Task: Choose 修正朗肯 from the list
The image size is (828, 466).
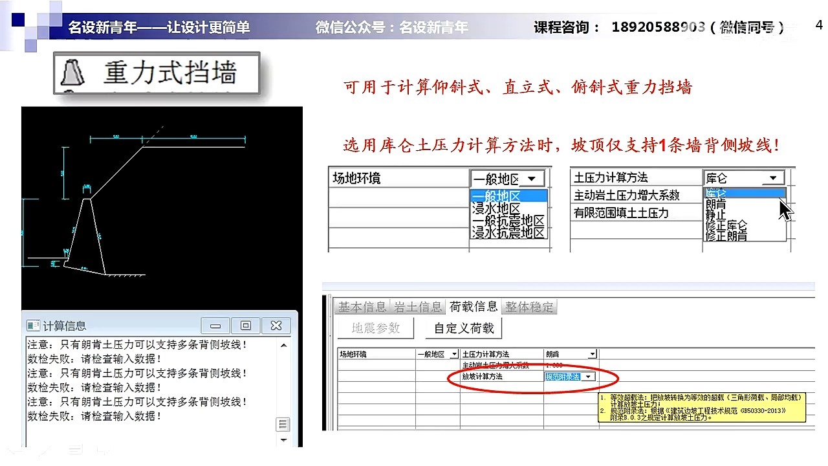Action: point(745,236)
